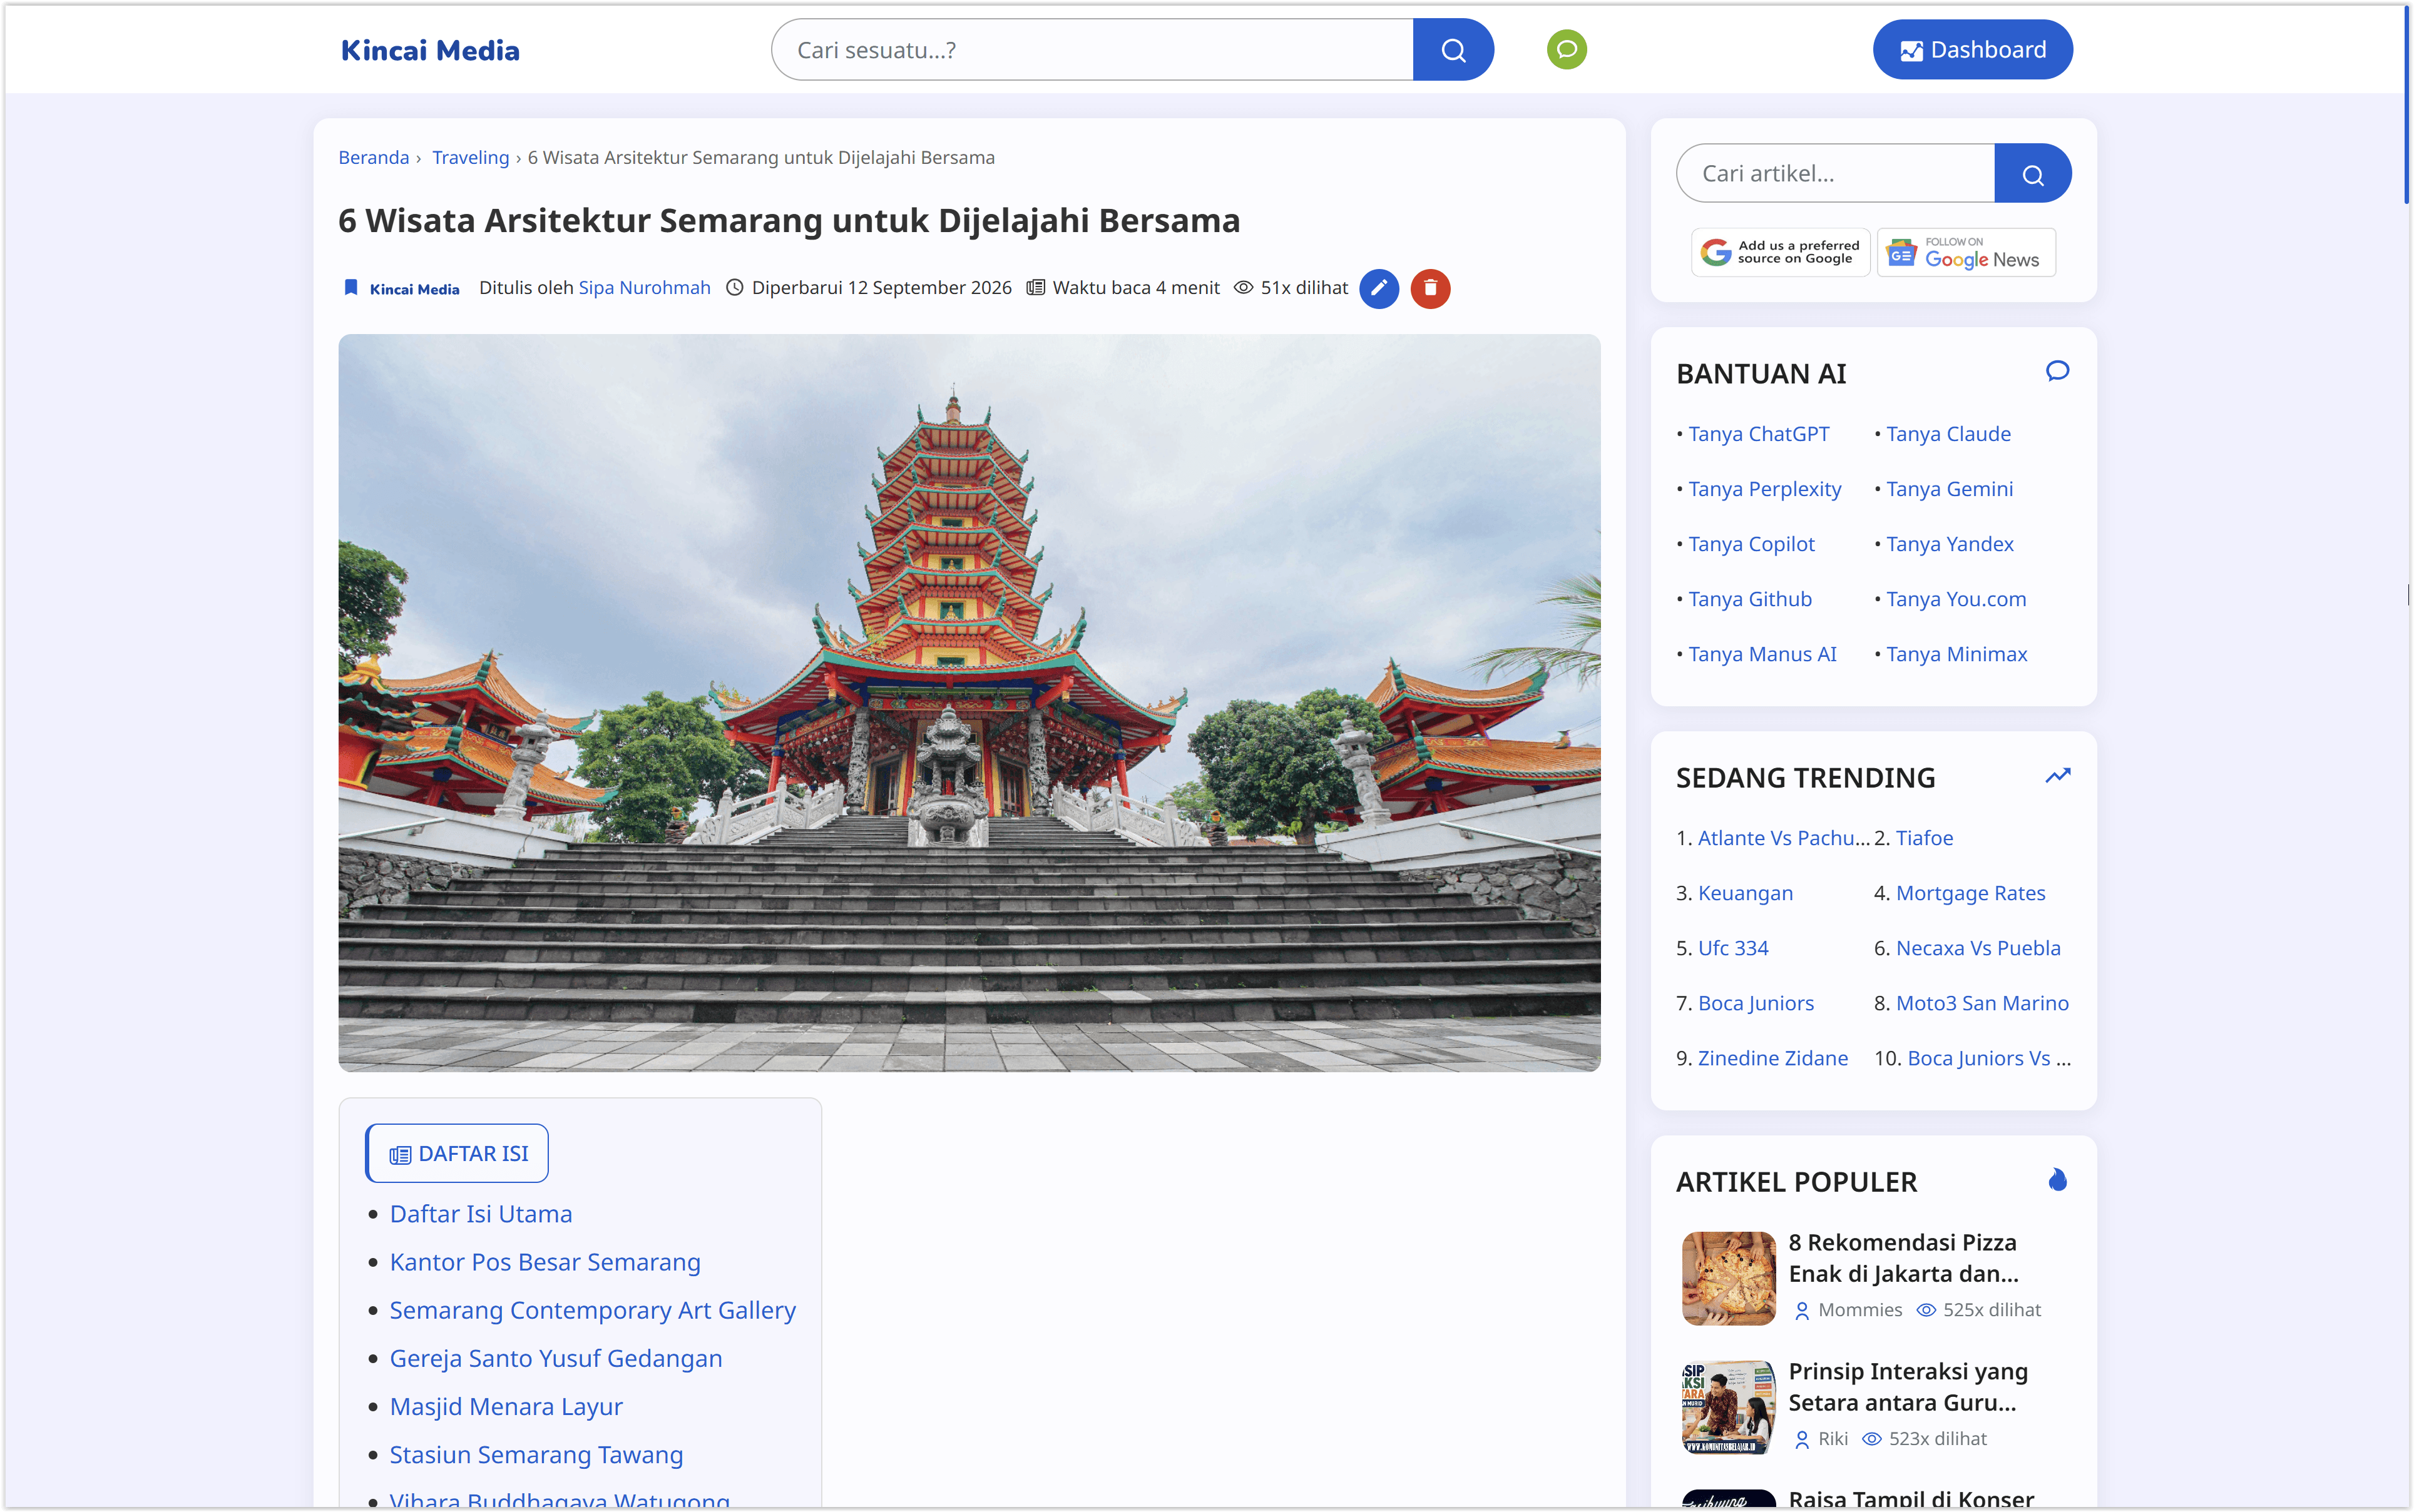The width and height of the screenshot is (2414, 1512).
Task: Open trending topic Ufc 334
Action: tap(1732, 948)
